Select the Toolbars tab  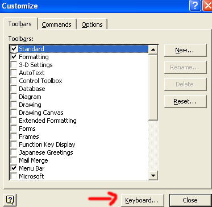(20, 24)
